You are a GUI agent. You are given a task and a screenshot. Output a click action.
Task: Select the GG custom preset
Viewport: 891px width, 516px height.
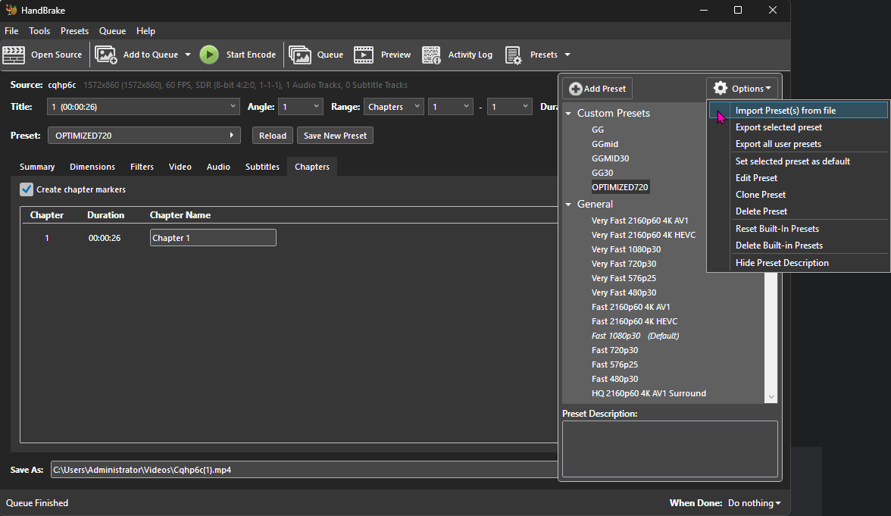598,130
